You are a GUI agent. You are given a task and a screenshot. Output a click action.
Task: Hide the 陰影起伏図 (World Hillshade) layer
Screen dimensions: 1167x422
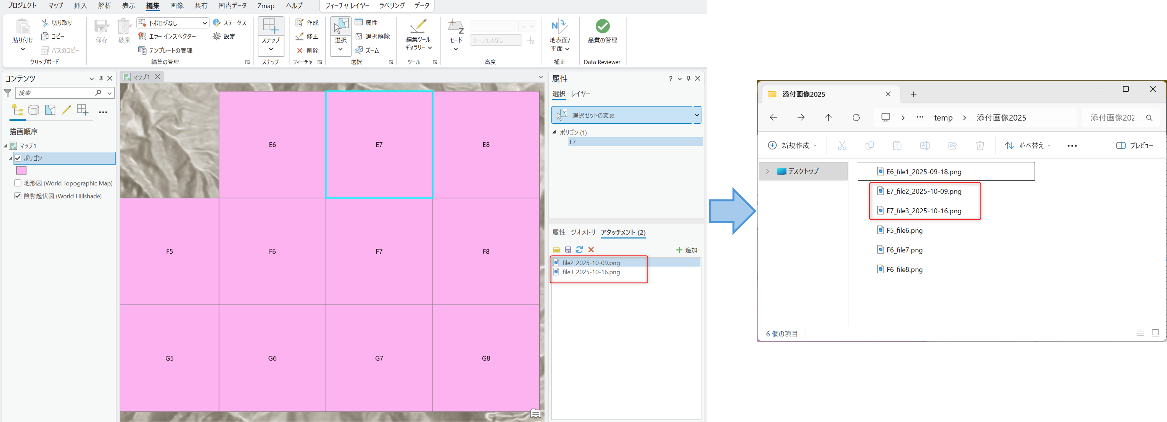click(18, 196)
